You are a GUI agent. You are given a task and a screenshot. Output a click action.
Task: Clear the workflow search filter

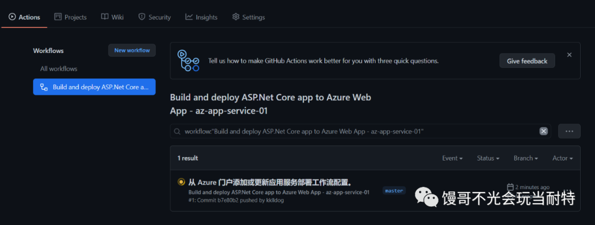pos(543,131)
